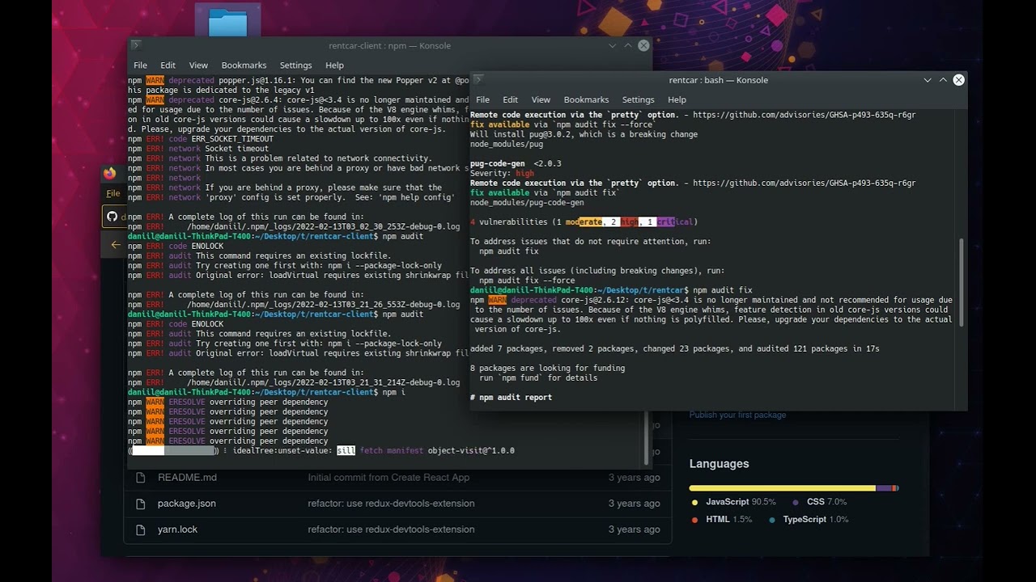Open yarn.lock's redux-devtools-extension commit message
Viewport: 1036px width, 582px height.
(391, 529)
